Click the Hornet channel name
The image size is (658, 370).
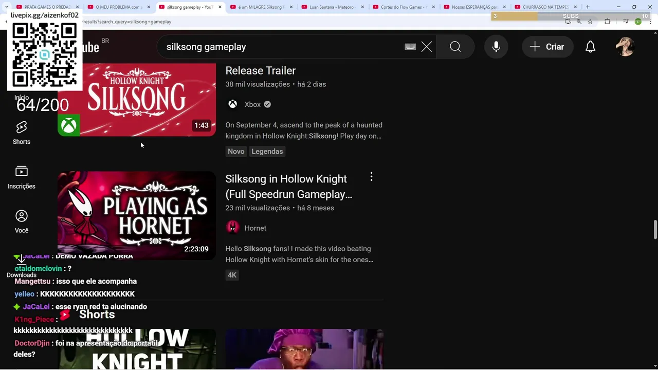click(x=255, y=228)
